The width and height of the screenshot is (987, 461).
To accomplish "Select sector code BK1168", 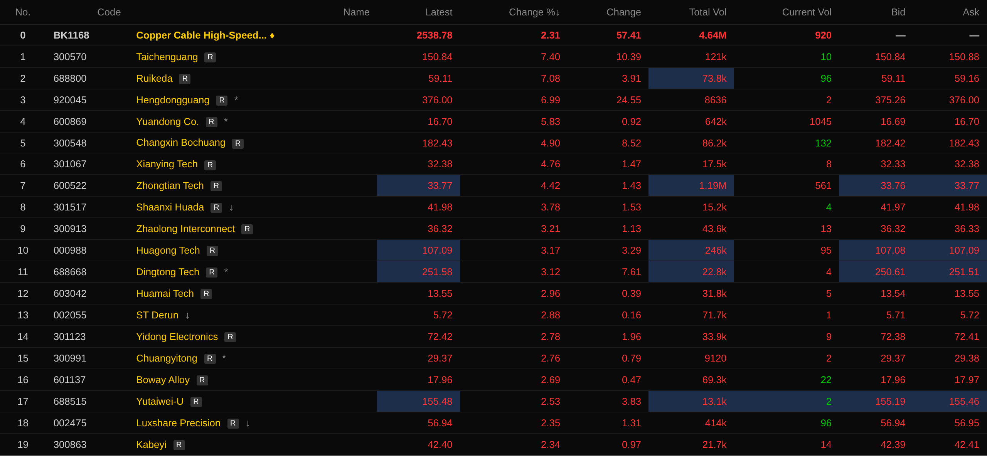I will tap(71, 35).
